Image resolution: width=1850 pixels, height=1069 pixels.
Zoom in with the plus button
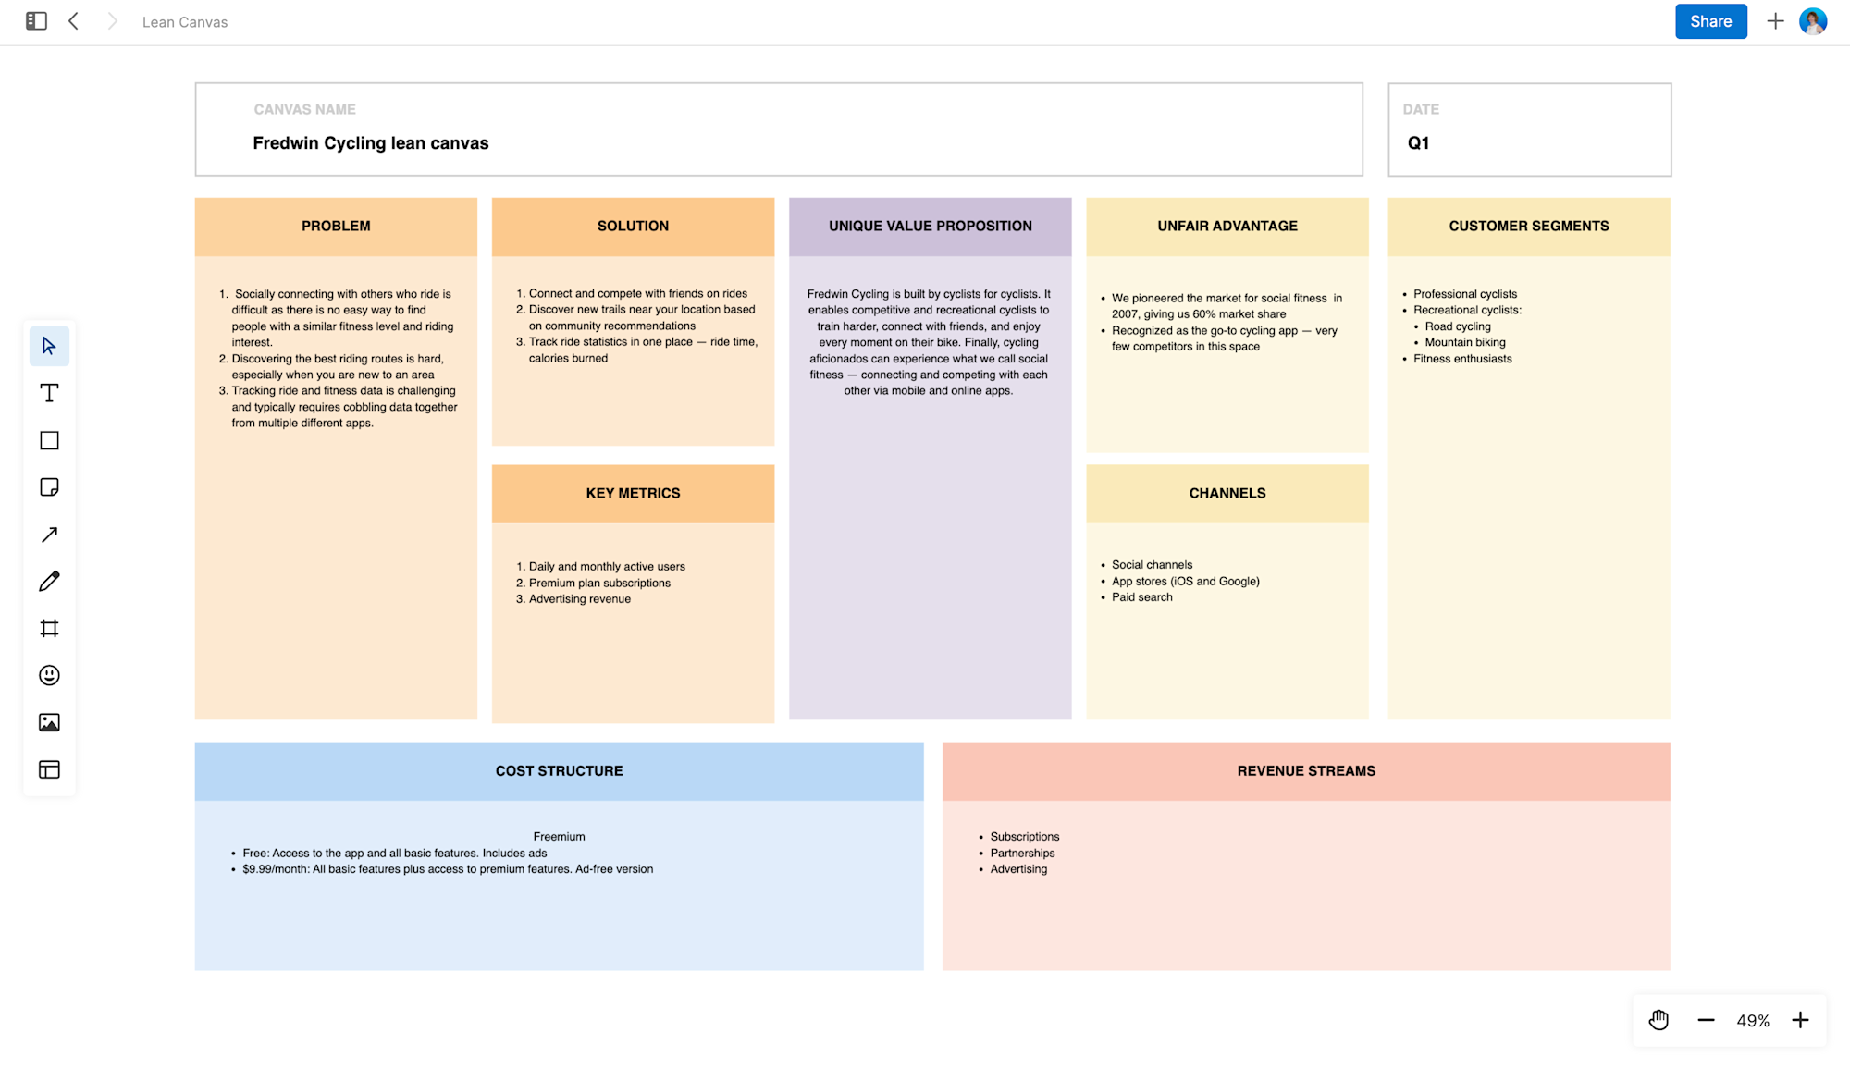click(x=1800, y=1021)
